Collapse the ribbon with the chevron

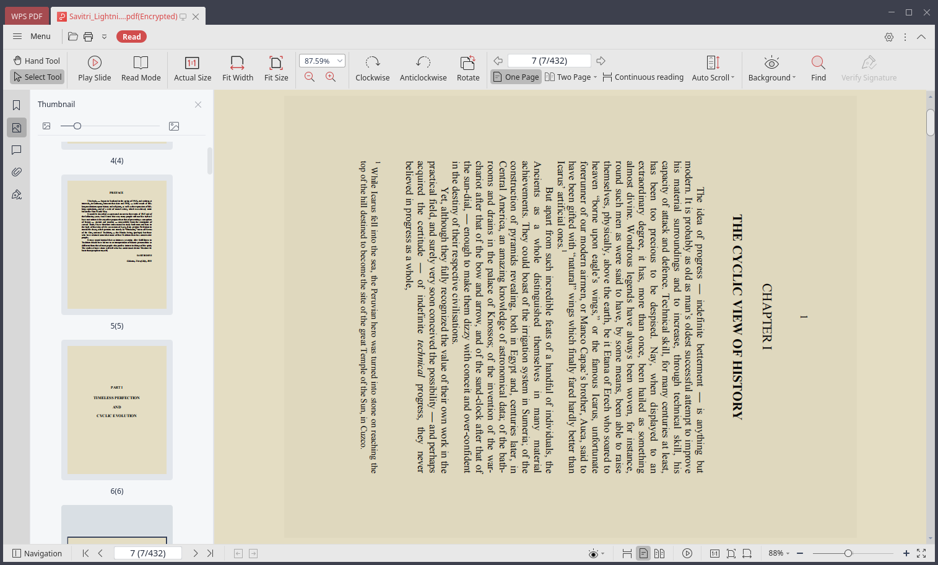921,37
